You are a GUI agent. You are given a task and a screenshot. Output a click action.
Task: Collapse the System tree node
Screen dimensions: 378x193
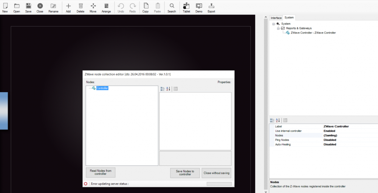pos(273,24)
